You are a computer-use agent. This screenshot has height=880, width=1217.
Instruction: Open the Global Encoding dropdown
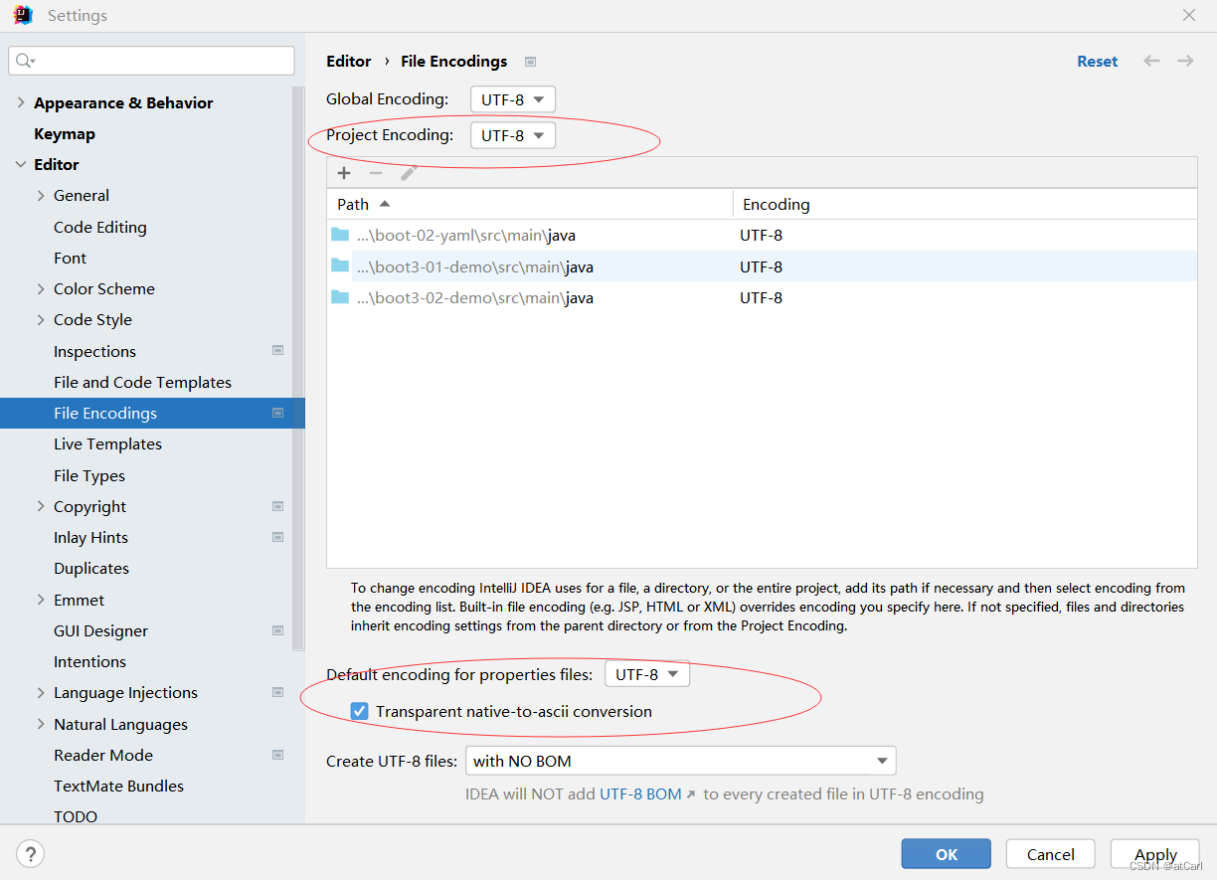tap(513, 99)
